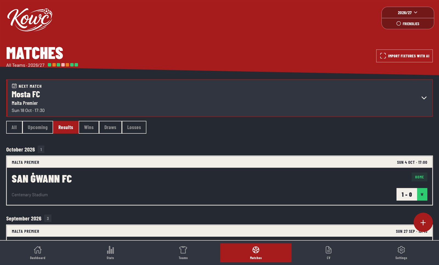439x265 pixels.
Task: Select the Results filter tab
Action: point(66,127)
